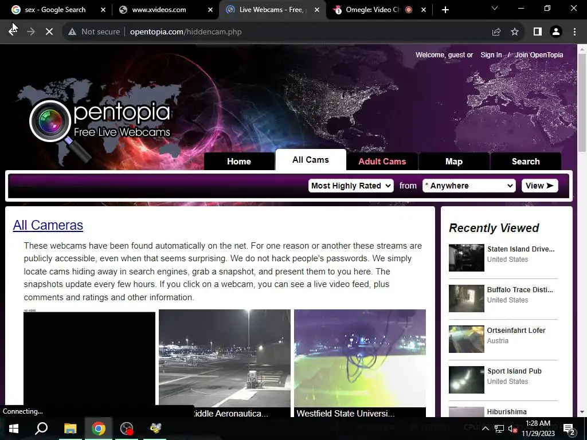Open the Riddle Aeronautical webcam thumbnail
The height and width of the screenshot is (440, 587).
tap(225, 359)
